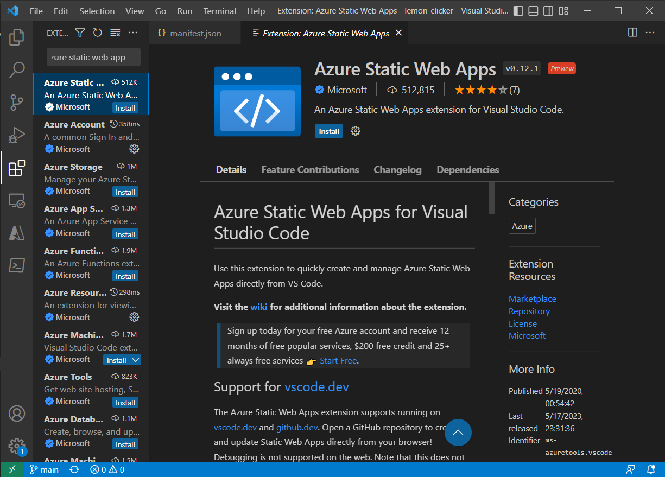Open manage gear for Azure Account extension

[134, 149]
